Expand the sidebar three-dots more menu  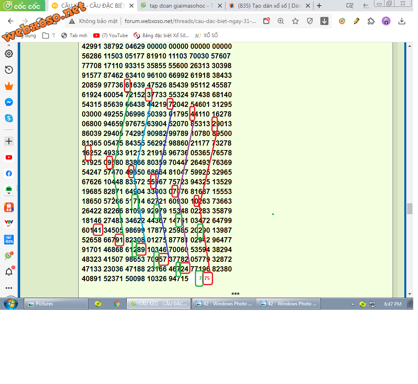pyautogui.click(x=9, y=288)
